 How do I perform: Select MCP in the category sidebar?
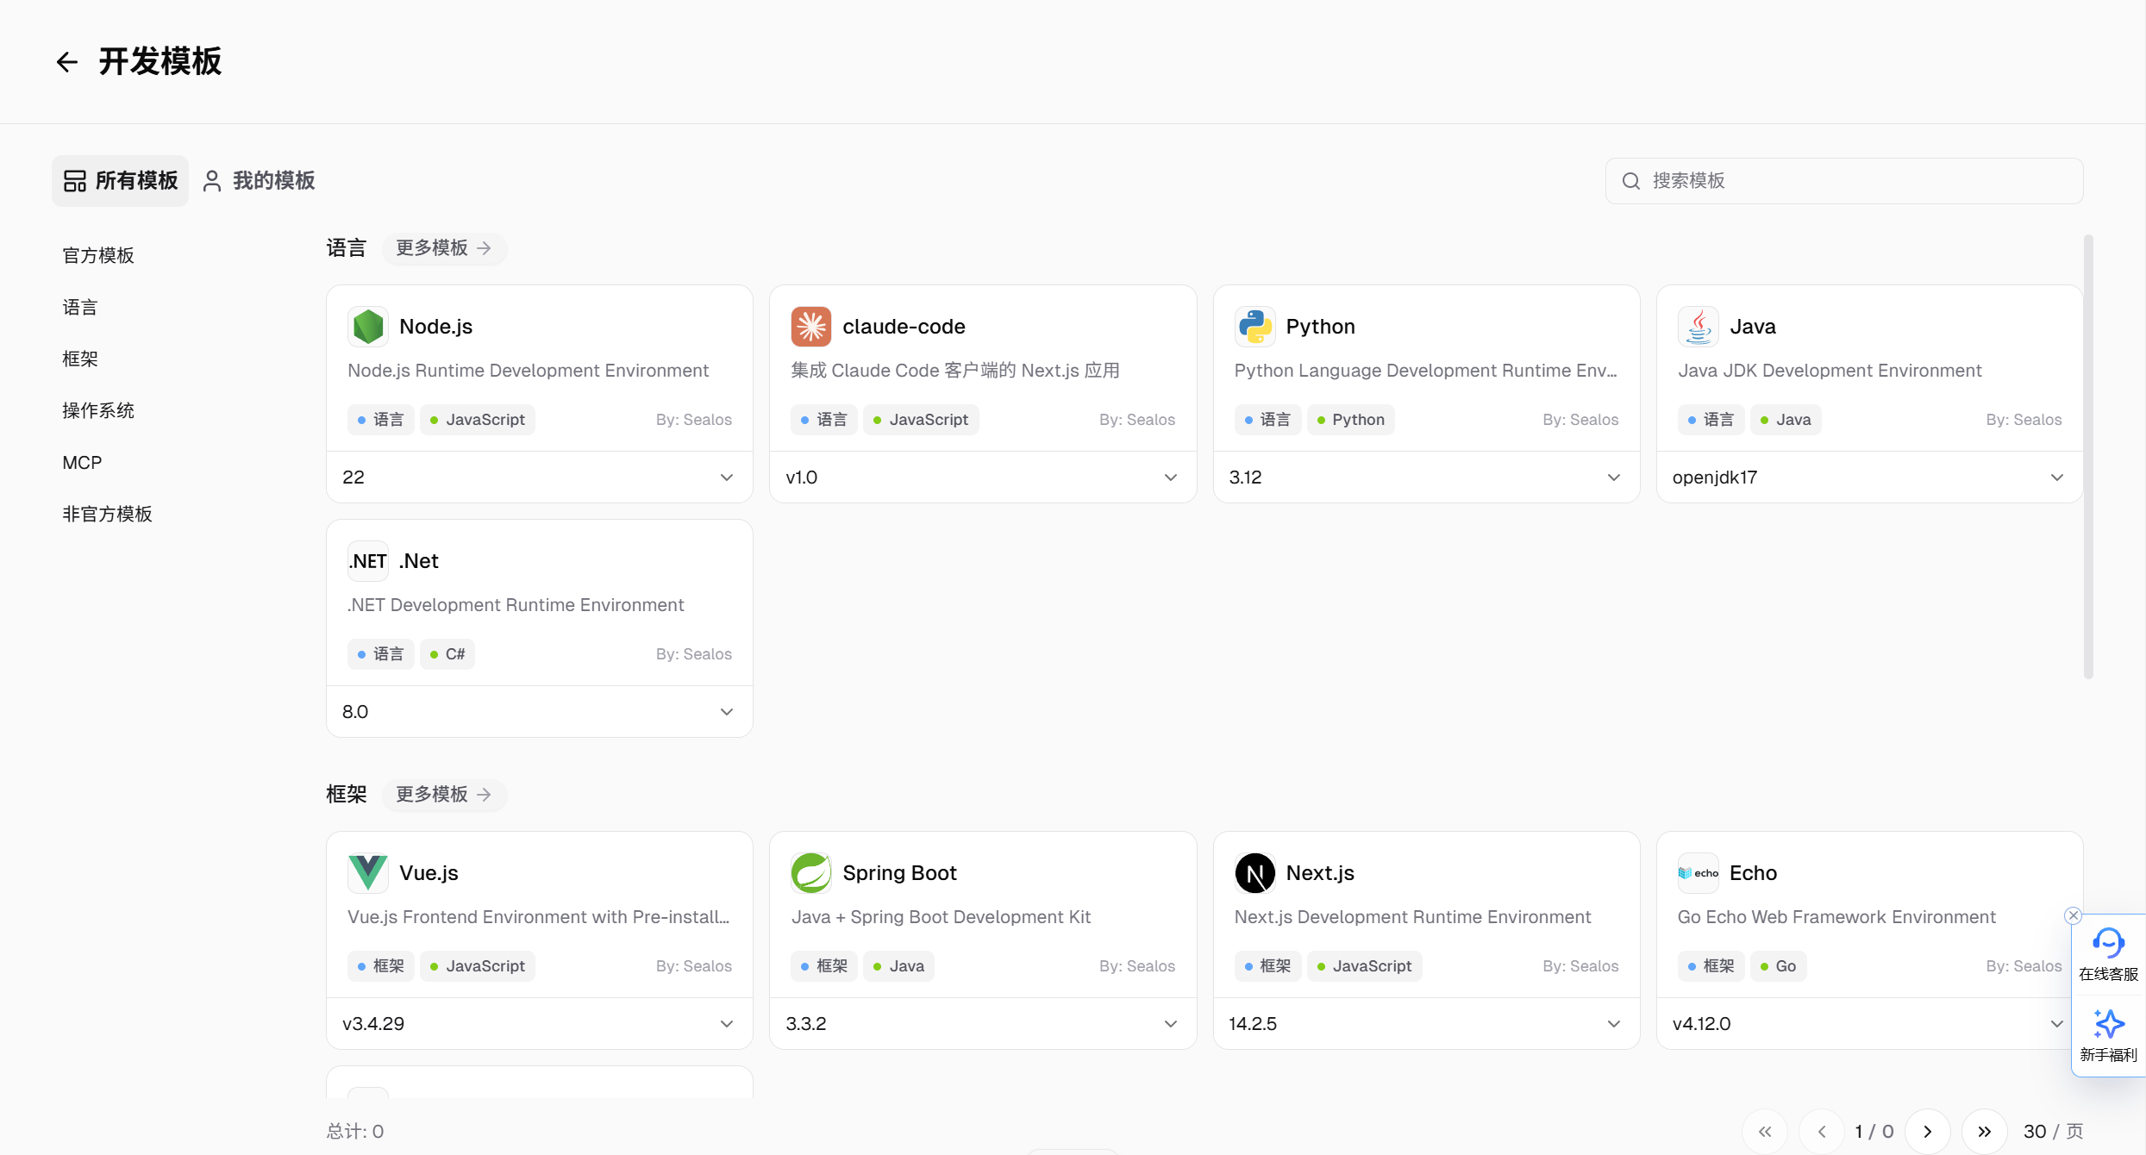click(x=82, y=463)
